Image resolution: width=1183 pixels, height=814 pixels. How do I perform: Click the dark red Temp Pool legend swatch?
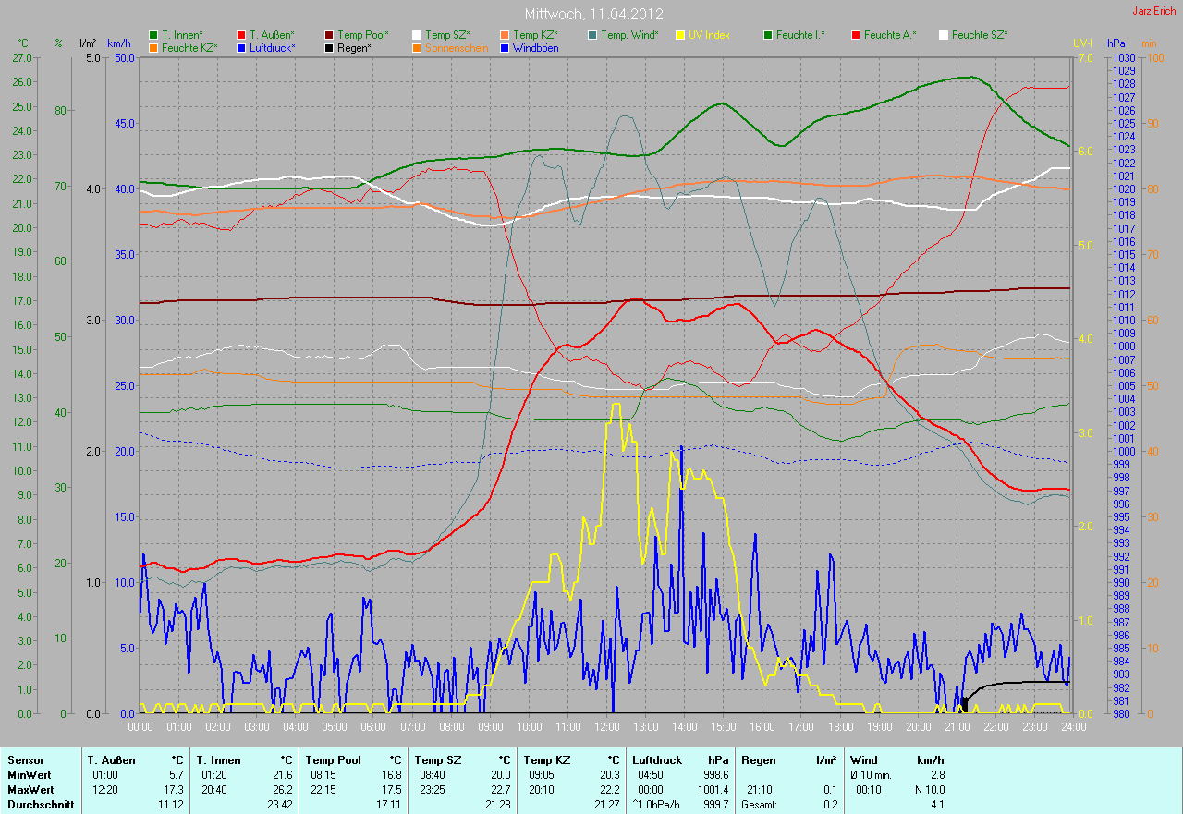tap(329, 35)
